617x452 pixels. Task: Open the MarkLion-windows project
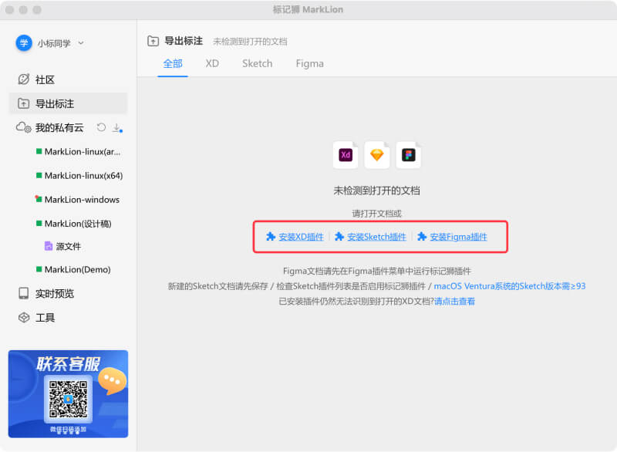coord(82,199)
